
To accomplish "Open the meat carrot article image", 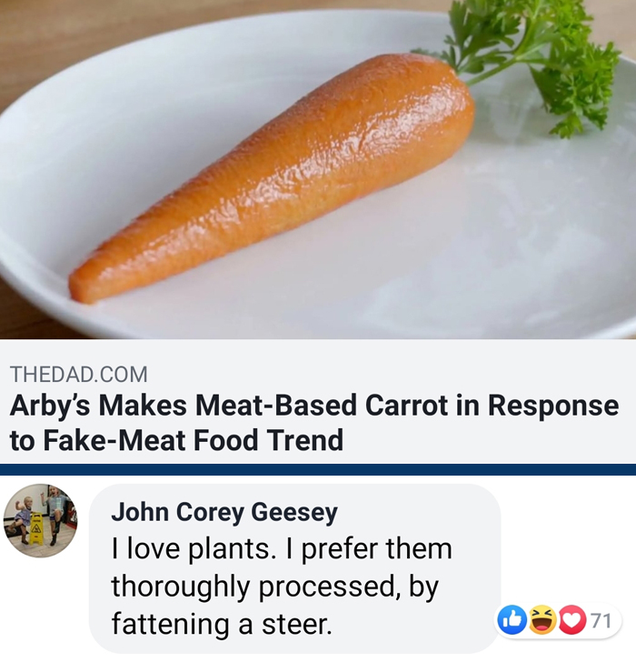I will (318, 169).
